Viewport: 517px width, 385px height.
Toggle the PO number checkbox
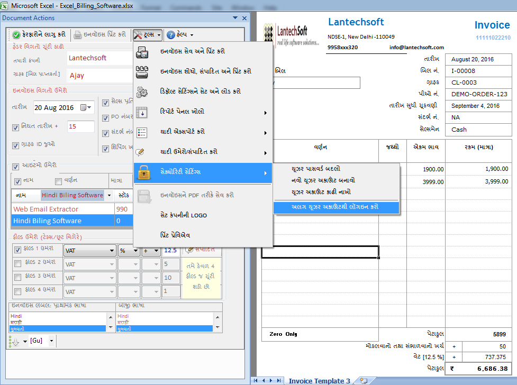click(105, 118)
